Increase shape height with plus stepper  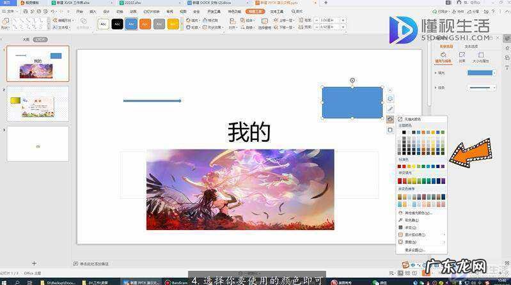point(343,20)
